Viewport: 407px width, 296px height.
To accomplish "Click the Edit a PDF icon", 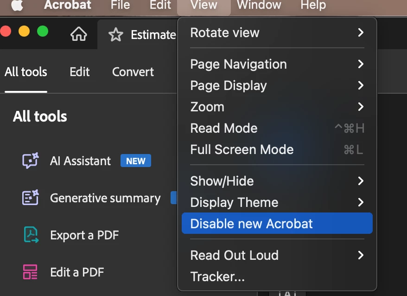I will pos(30,272).
